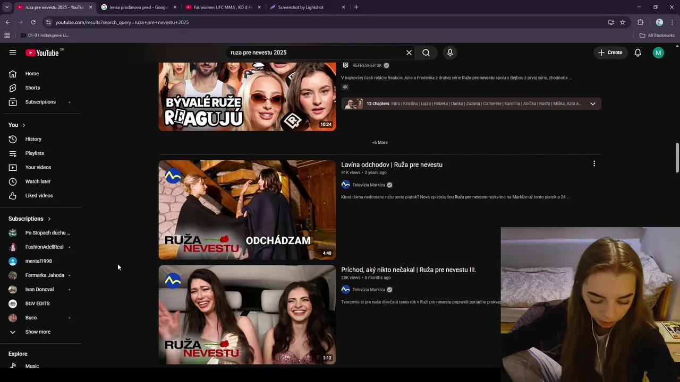View site information icon in address bar
This screenshot has width=680, height=382.
48,22
